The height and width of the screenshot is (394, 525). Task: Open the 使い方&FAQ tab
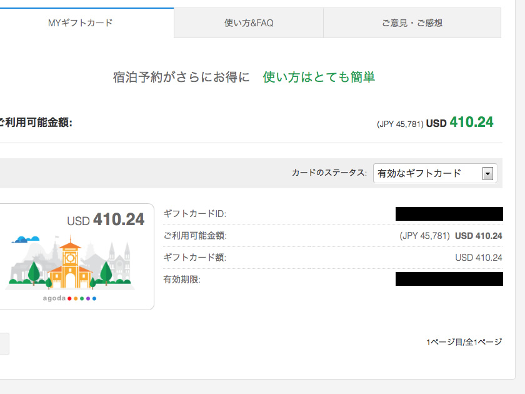pos(249,23)
